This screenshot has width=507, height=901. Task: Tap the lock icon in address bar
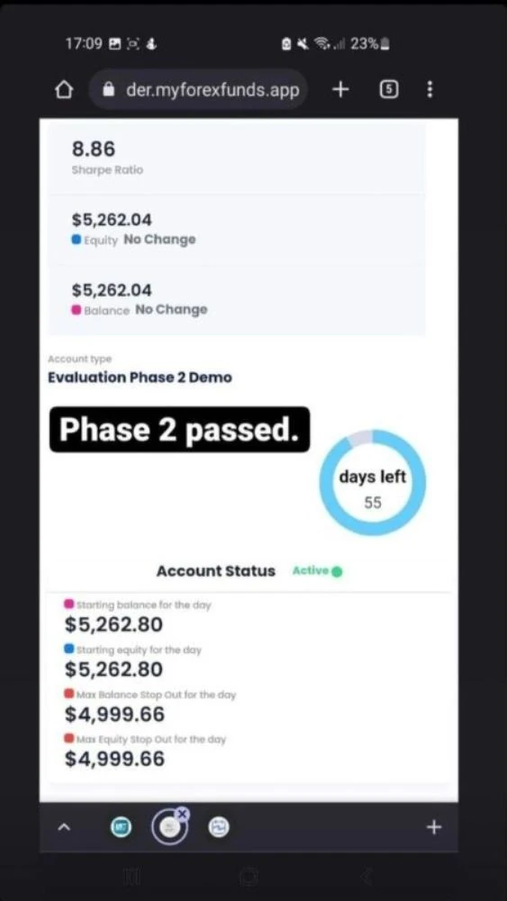point(109,89)
